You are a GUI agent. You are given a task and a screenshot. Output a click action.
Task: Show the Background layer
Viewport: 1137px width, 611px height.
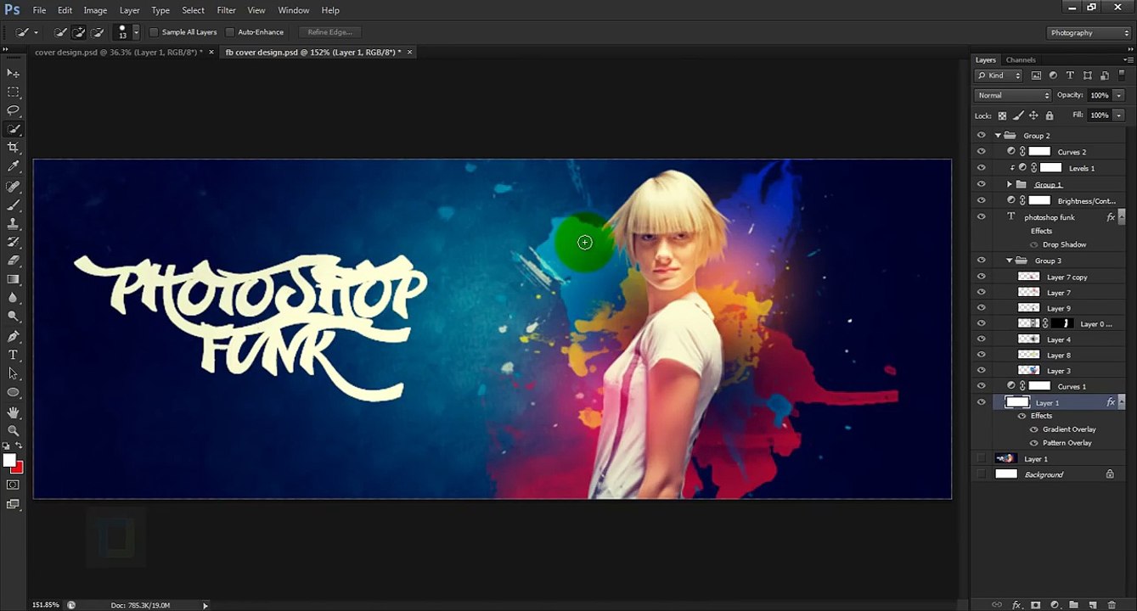pos(982,474)
